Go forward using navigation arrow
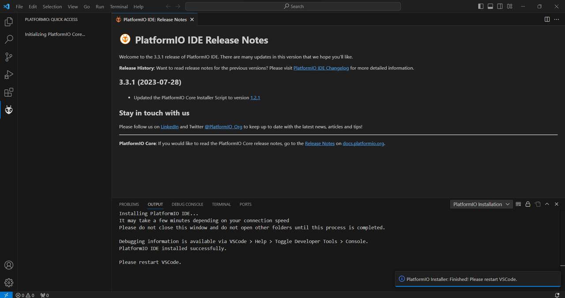Viewport: 565px width, 298px height. coord(178,7)
